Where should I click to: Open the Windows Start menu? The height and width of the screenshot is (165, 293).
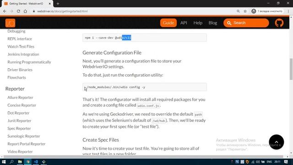tap(4, 162)
